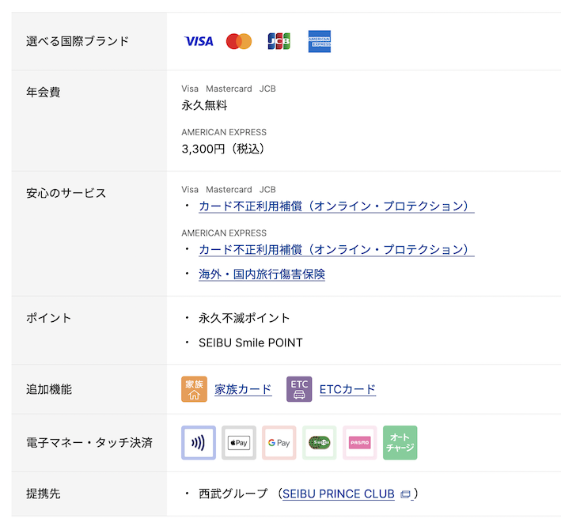Select the JCB brand logo
This screenshot has width=561, height=526.
point(279,41)
